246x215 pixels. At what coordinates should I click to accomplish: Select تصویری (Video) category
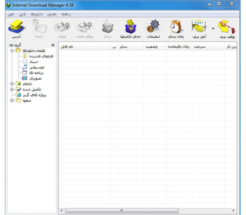click(x=36, y=78)
